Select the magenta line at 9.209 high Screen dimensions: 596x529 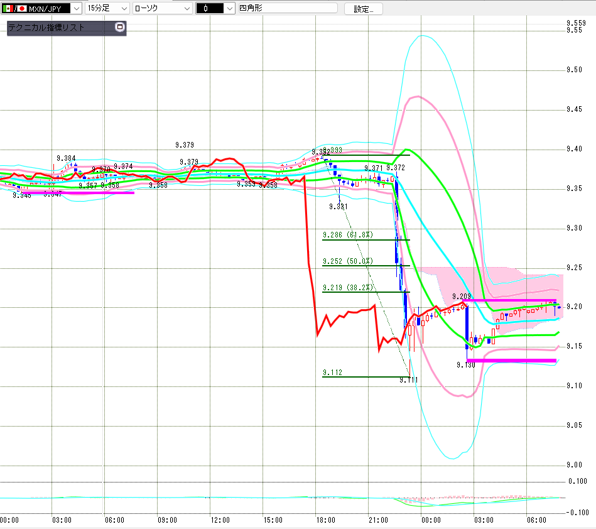coord(509,300)
